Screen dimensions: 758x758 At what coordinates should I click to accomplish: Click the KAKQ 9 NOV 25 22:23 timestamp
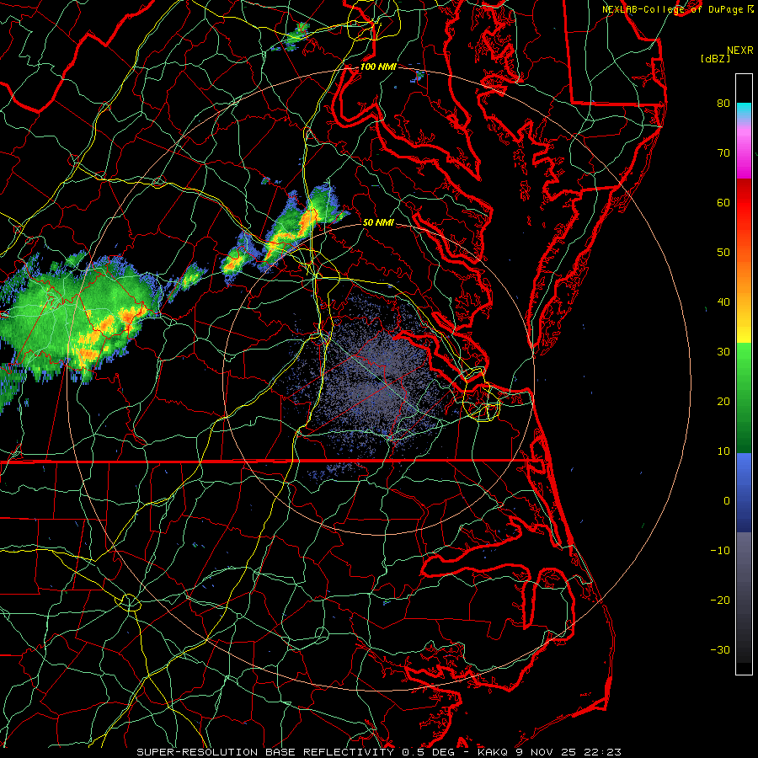coord(549,752)
